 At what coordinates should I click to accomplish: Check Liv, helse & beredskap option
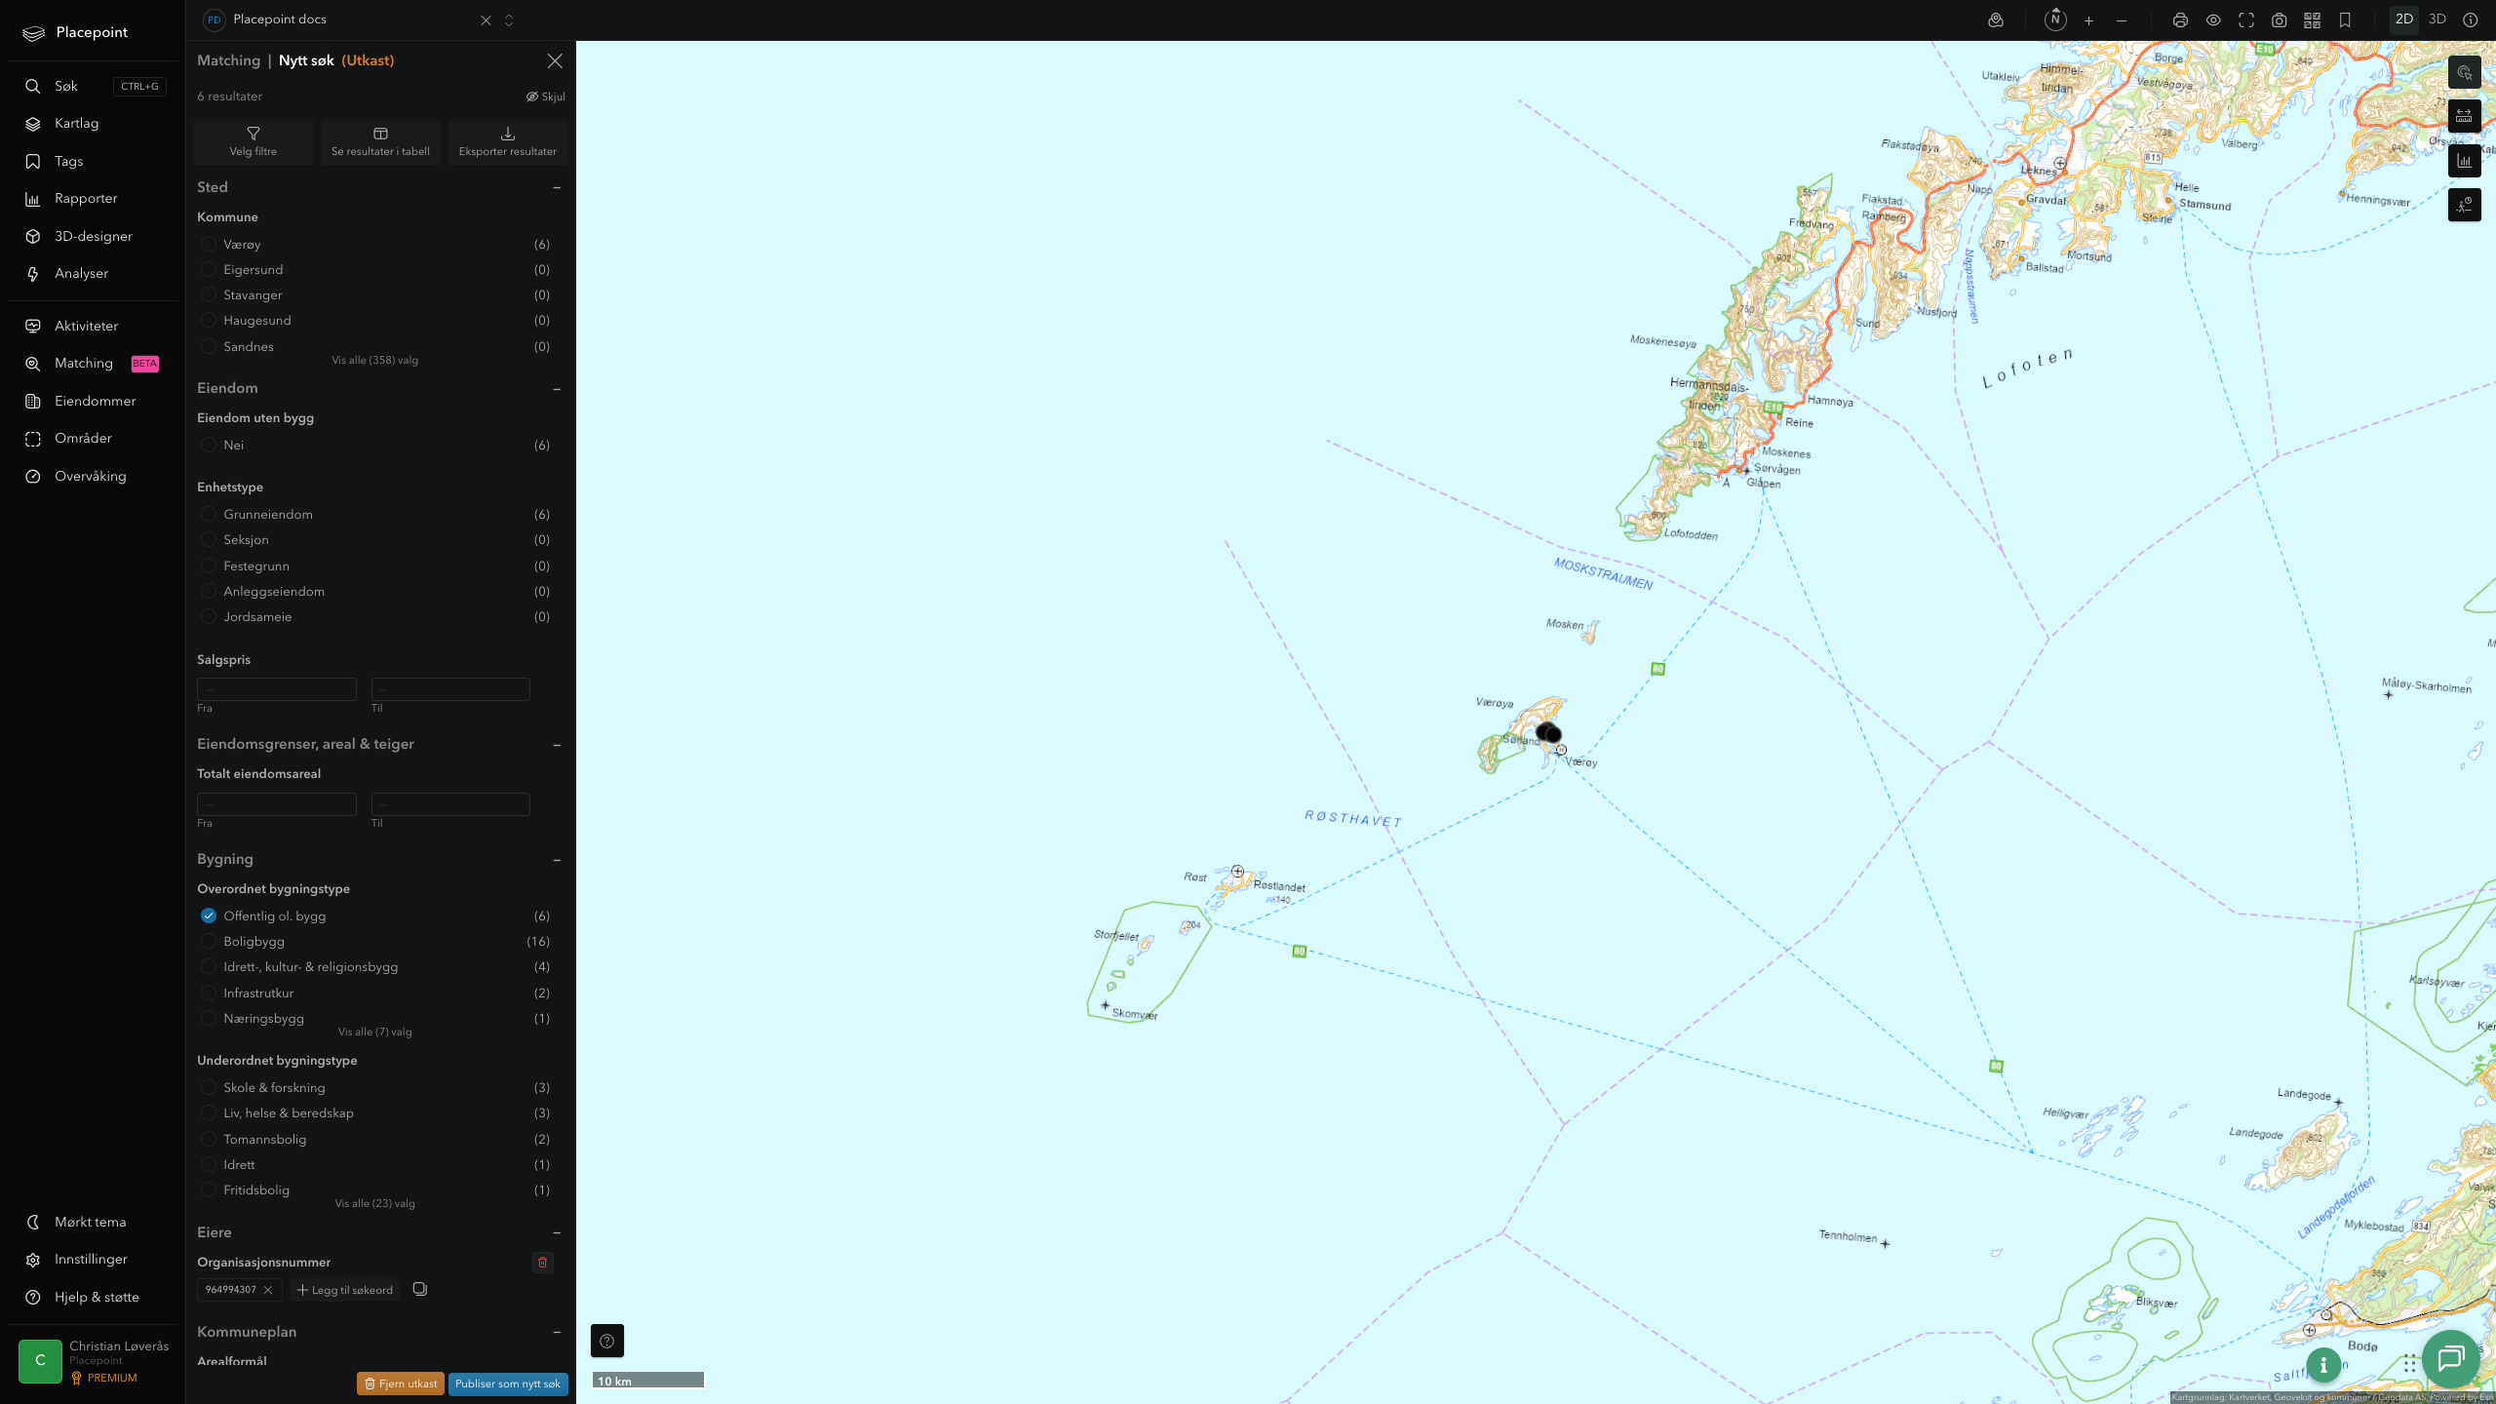coord(209,1113)
